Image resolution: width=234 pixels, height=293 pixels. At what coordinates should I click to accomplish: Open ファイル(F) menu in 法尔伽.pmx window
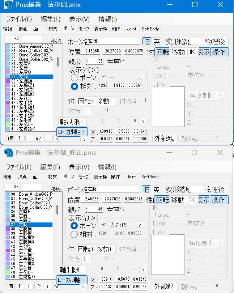pos(19,19)
